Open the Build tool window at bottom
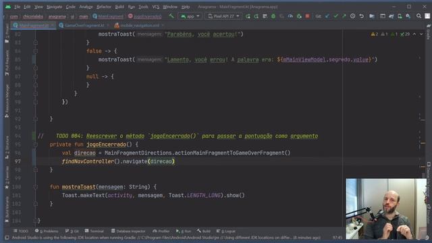The height and width of the screenshot is (243, 432). 204,231
